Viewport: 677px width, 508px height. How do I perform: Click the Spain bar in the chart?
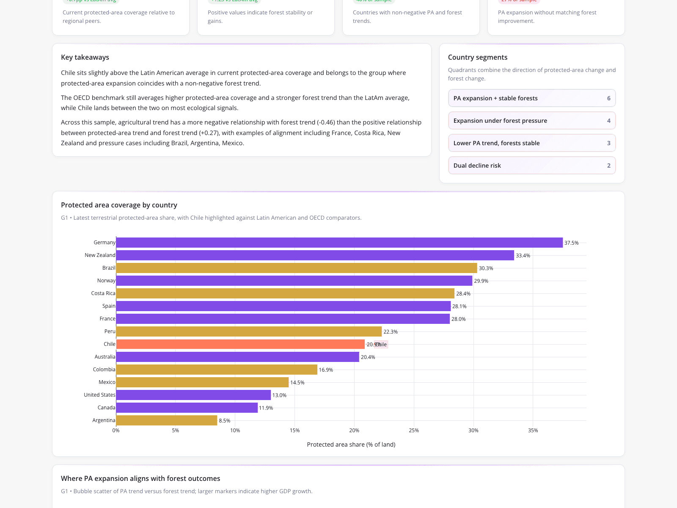coord(283,306)
